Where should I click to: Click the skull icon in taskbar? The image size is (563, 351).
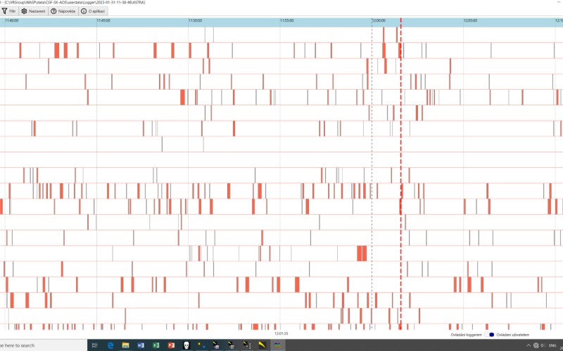coord(186,345)
